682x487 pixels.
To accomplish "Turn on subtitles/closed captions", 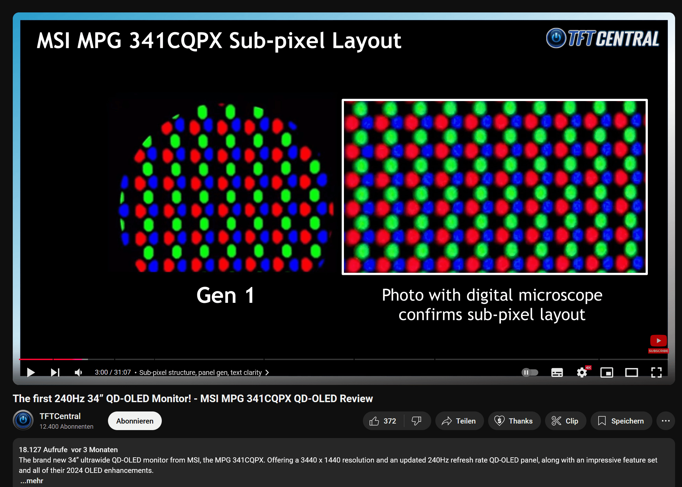I will coord(557,372).
